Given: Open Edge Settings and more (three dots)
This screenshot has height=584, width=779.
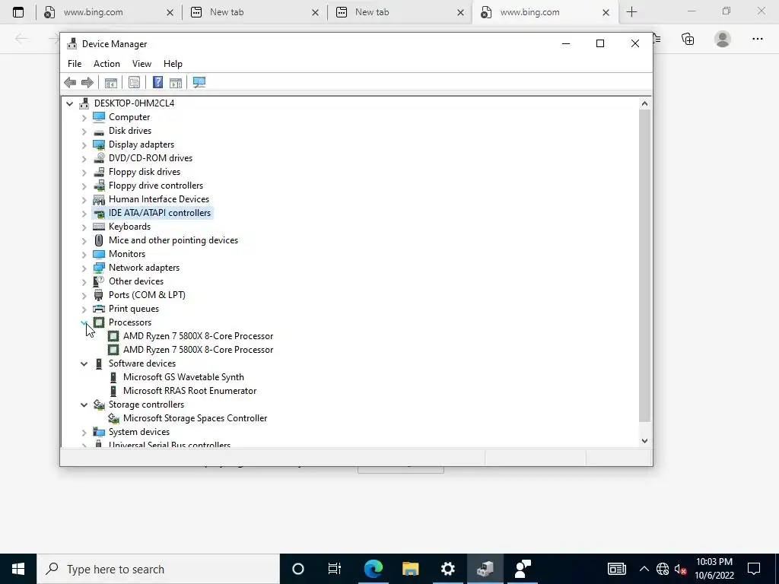Looking at the screenshot, I should click(x=758, y=39).
